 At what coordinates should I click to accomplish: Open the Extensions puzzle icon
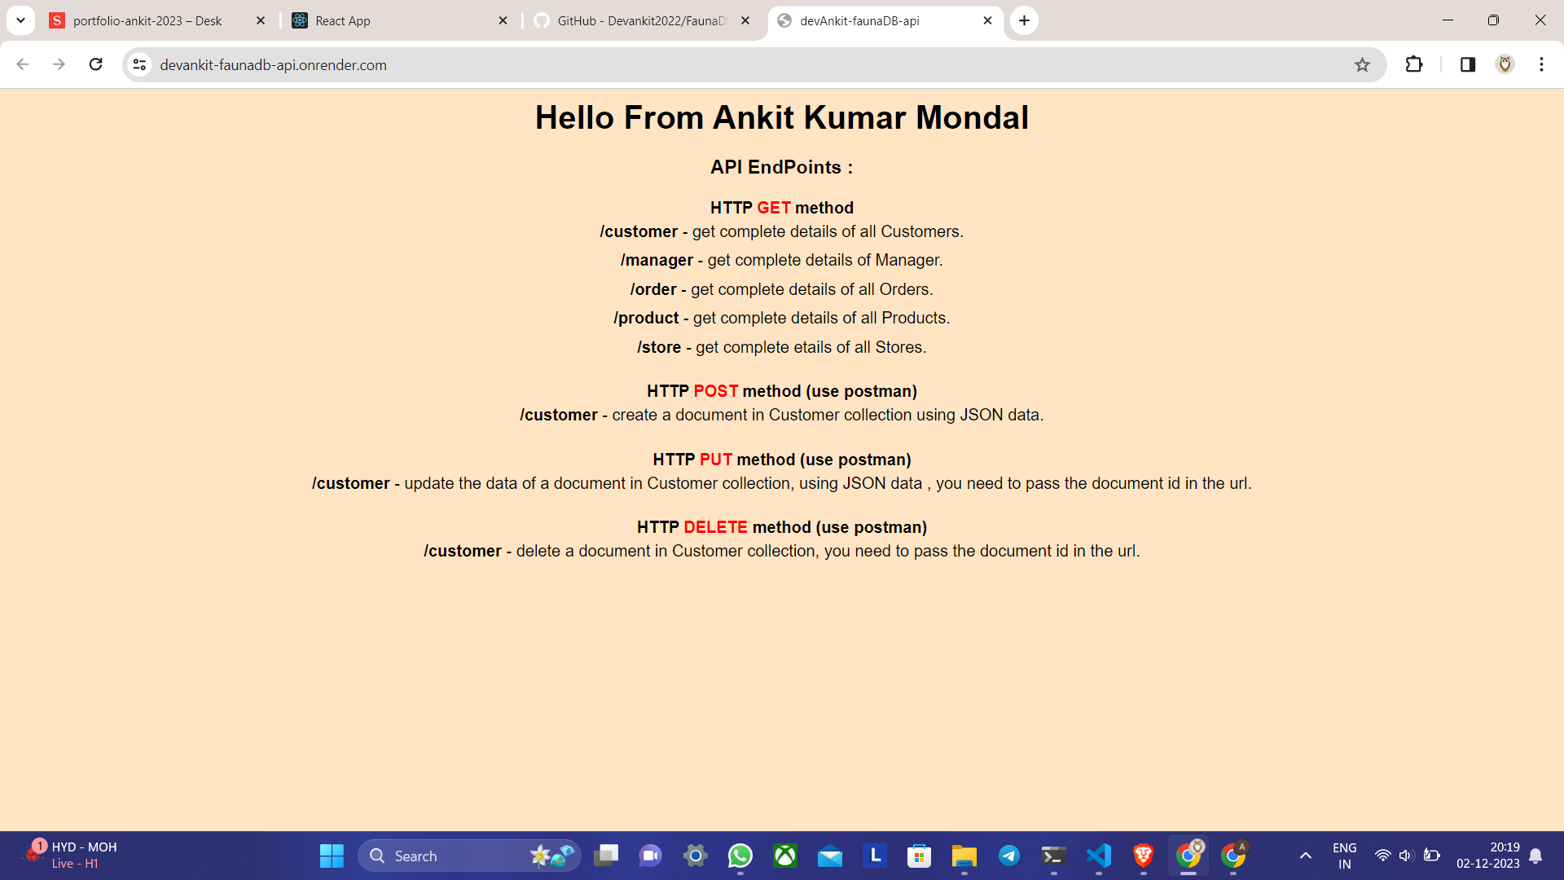pos(1414,64)
